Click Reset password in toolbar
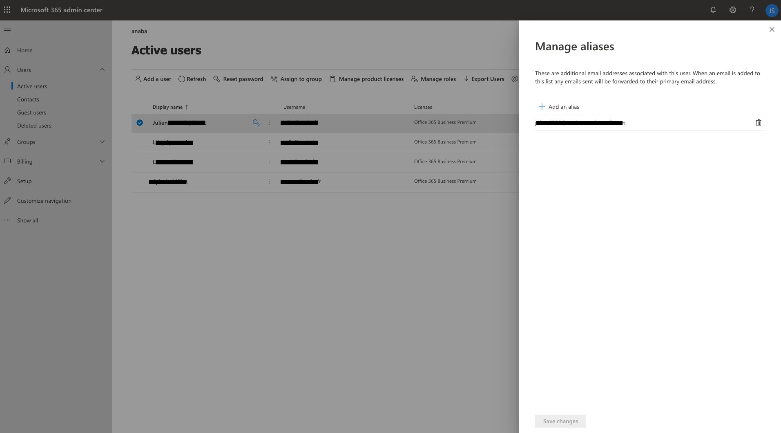The width and height of the screenshot is (781, 433). tap(238, 79)
